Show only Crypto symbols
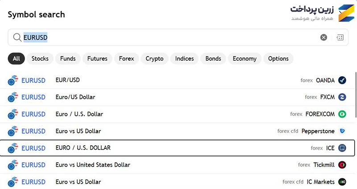This screenshot has width=357, height=189. click(154, 59)
